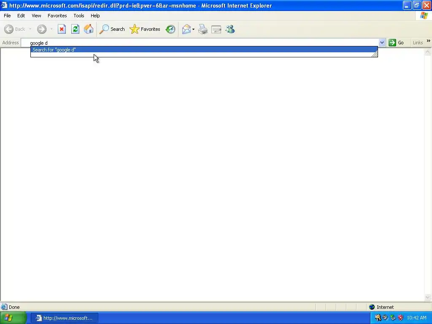Screen dimensions: 432x324
Task: Select the 'Search for "google d"' suggestion
Action: (204, 50)
